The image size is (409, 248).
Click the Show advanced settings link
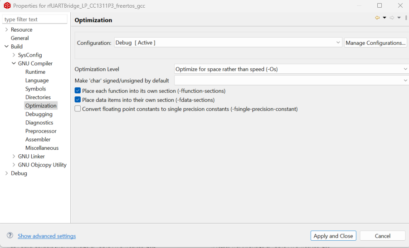(x=47, y=236)
